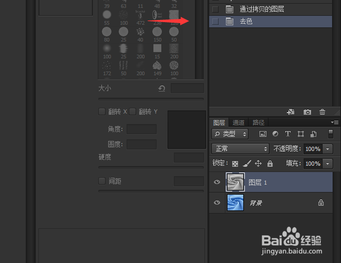The width and height of the screenshot is (341, 263).
Task: Open the 填充 dropdown arrow
Action: (328, 164)
